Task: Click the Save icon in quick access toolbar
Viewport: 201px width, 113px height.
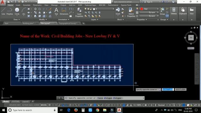Action: pos(15,2)
